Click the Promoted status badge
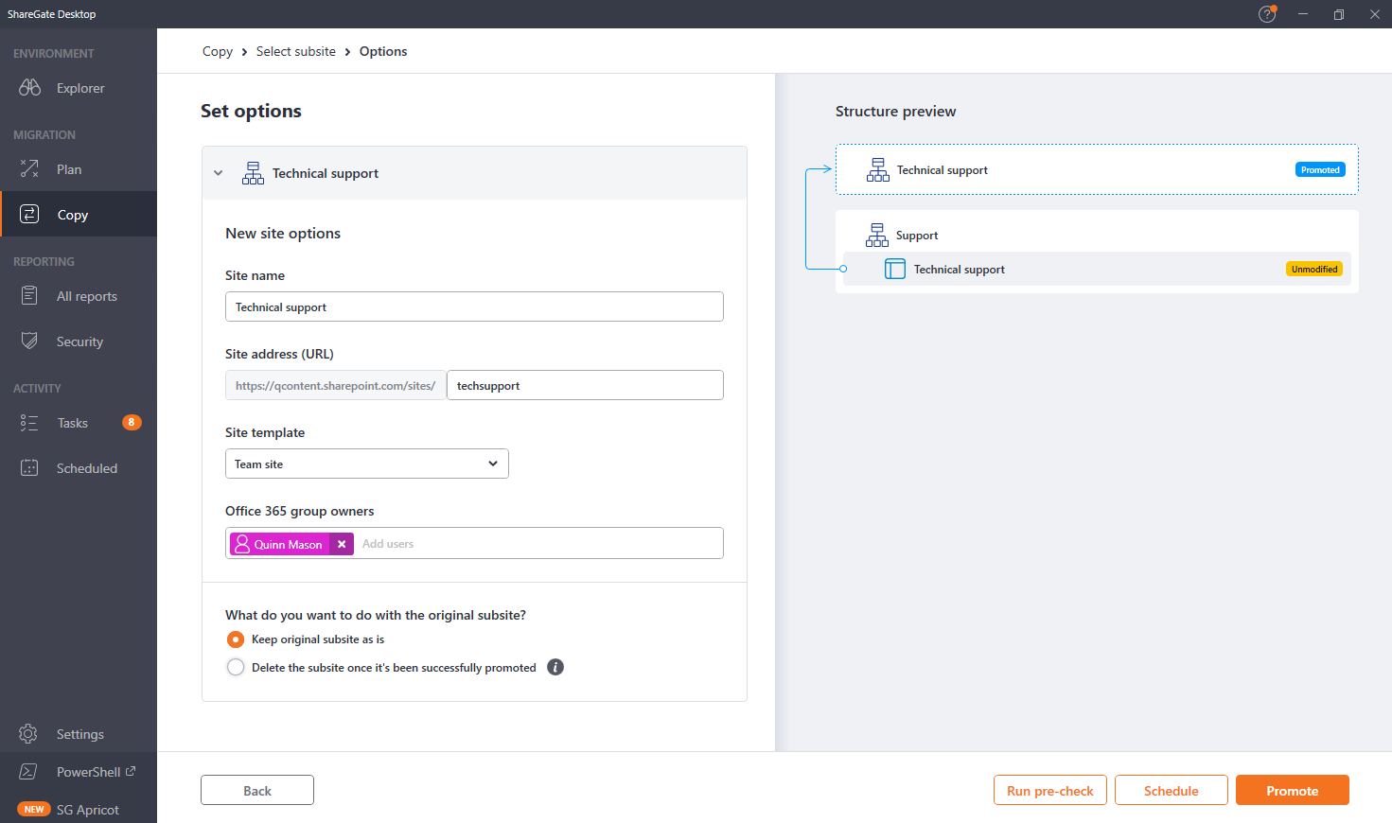Screen dimensions: 1392x823 [x=1320, y=170]
